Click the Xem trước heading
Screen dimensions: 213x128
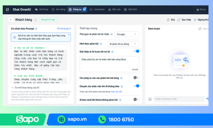154,29
